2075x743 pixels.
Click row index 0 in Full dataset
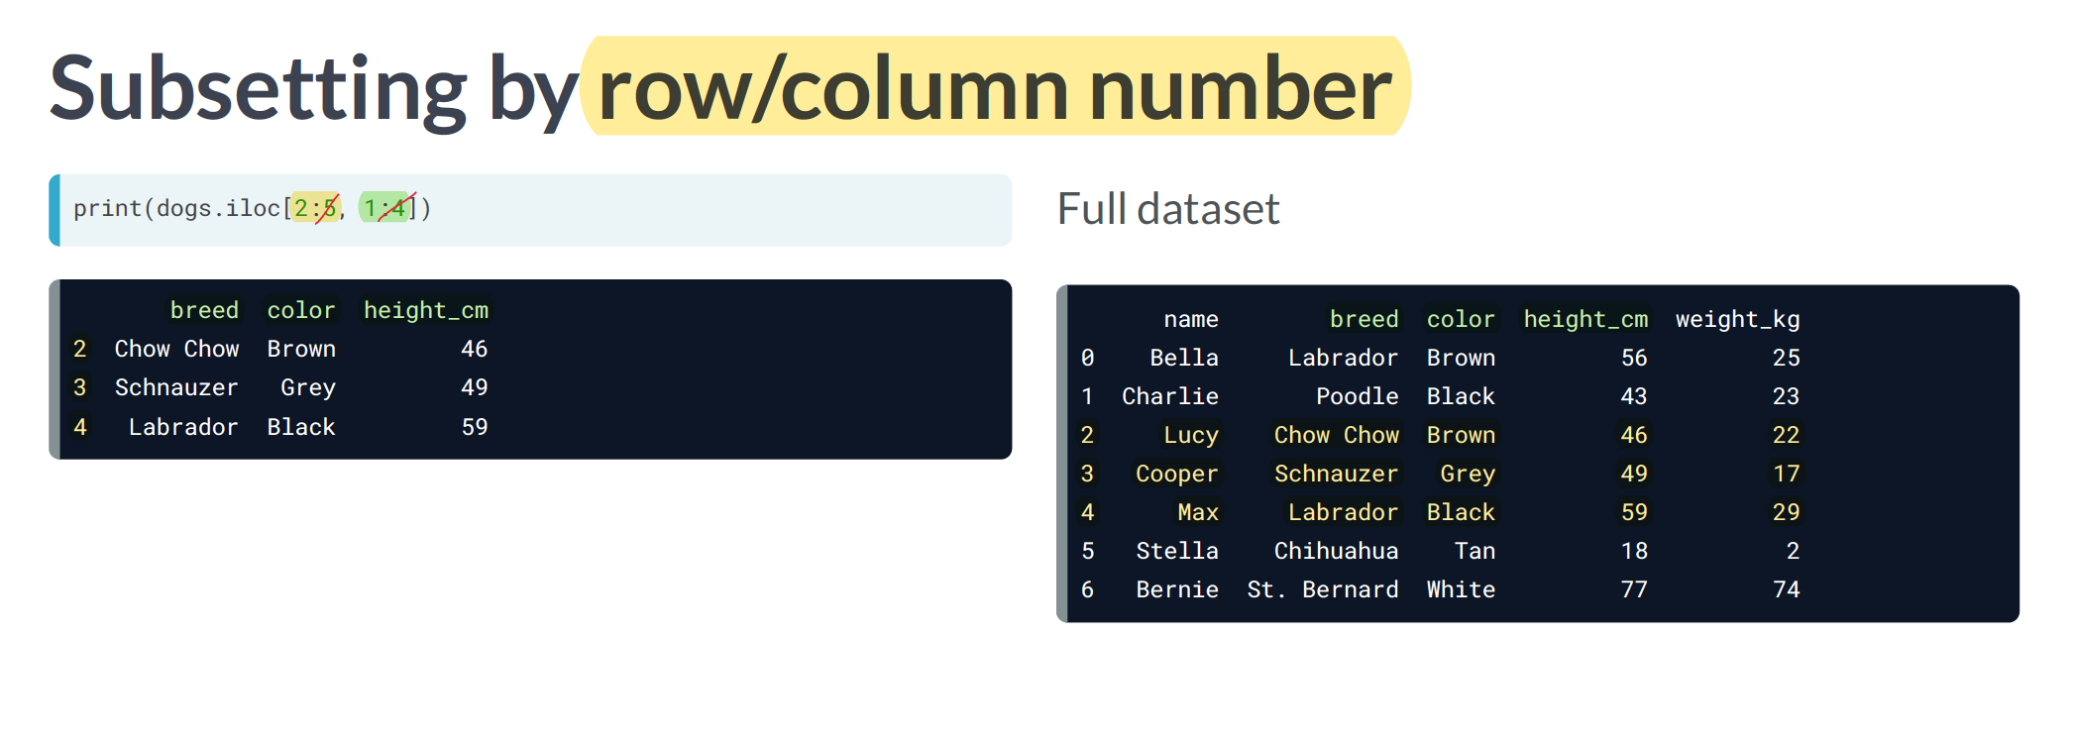click(x=1088, y=358)
